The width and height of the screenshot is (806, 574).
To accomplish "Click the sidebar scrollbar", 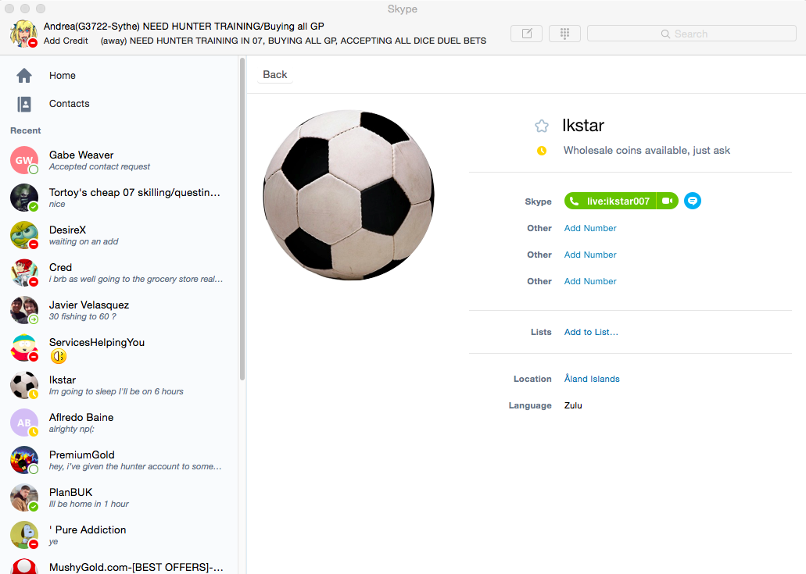I will point(242,219).
